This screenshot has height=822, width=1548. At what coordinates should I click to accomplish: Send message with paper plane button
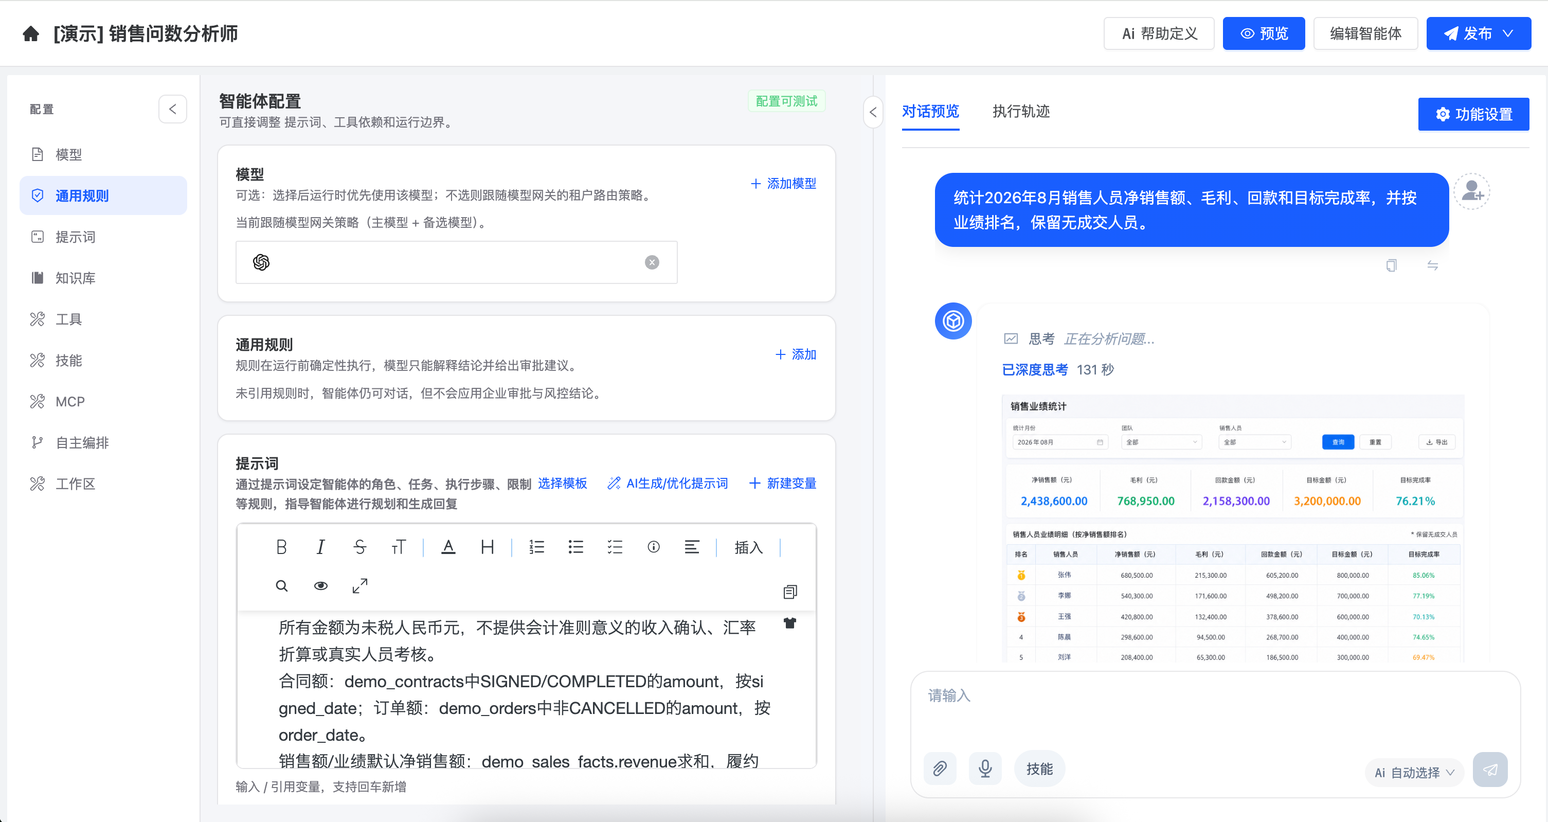1490,770
